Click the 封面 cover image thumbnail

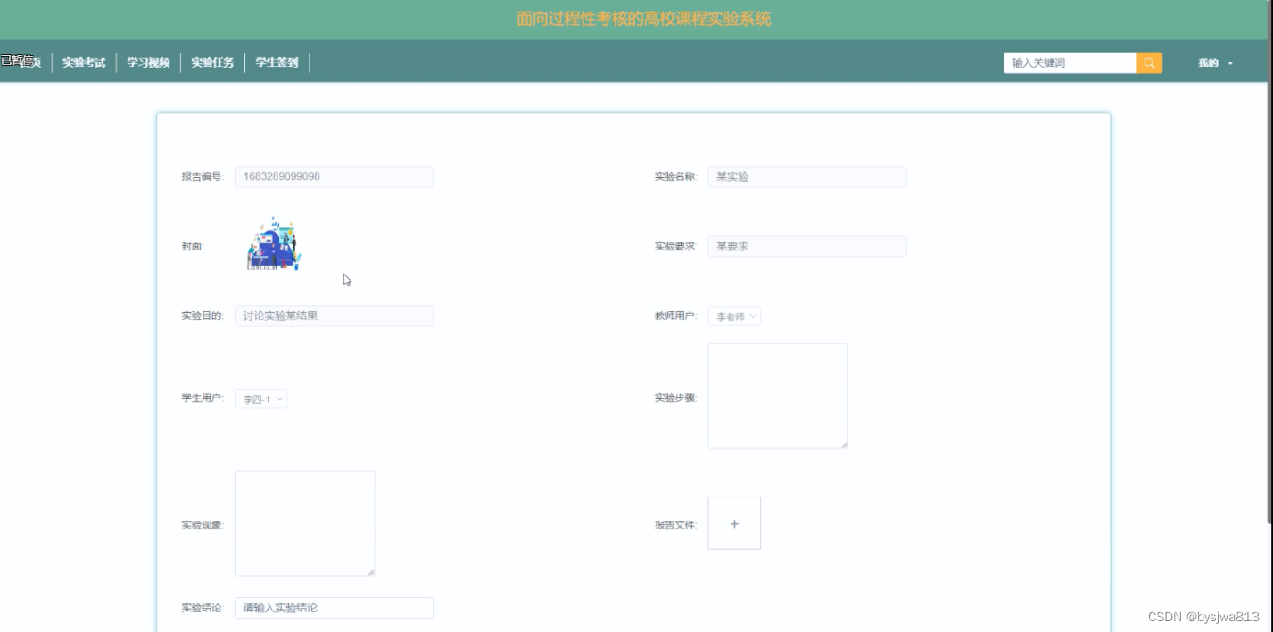coord(274,243)
